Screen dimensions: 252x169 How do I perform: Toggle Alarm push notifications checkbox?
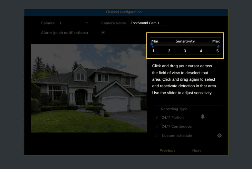tap(103, 33)
